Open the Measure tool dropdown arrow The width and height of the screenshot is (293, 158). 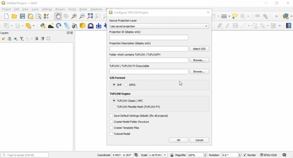point(229,16)
